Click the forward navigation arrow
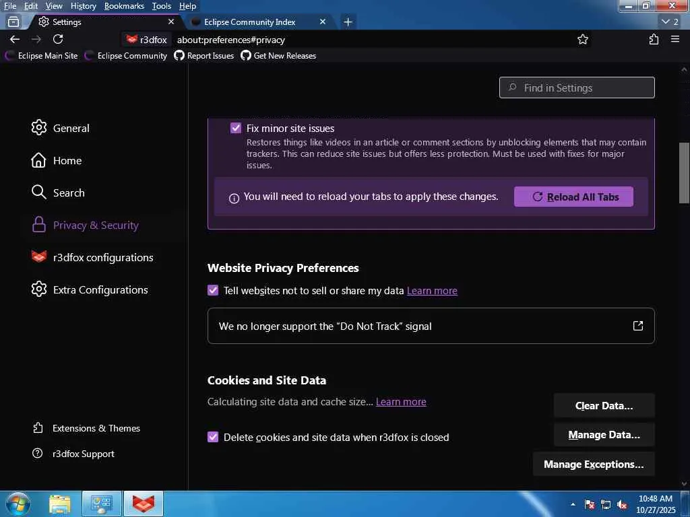Viewport: 690px width, 517px height. [36, 40]
